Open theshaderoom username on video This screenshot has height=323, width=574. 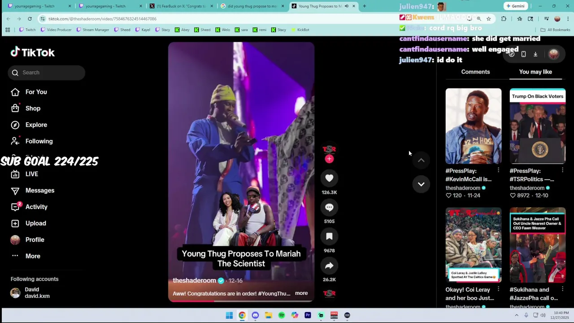click(195, 280)
